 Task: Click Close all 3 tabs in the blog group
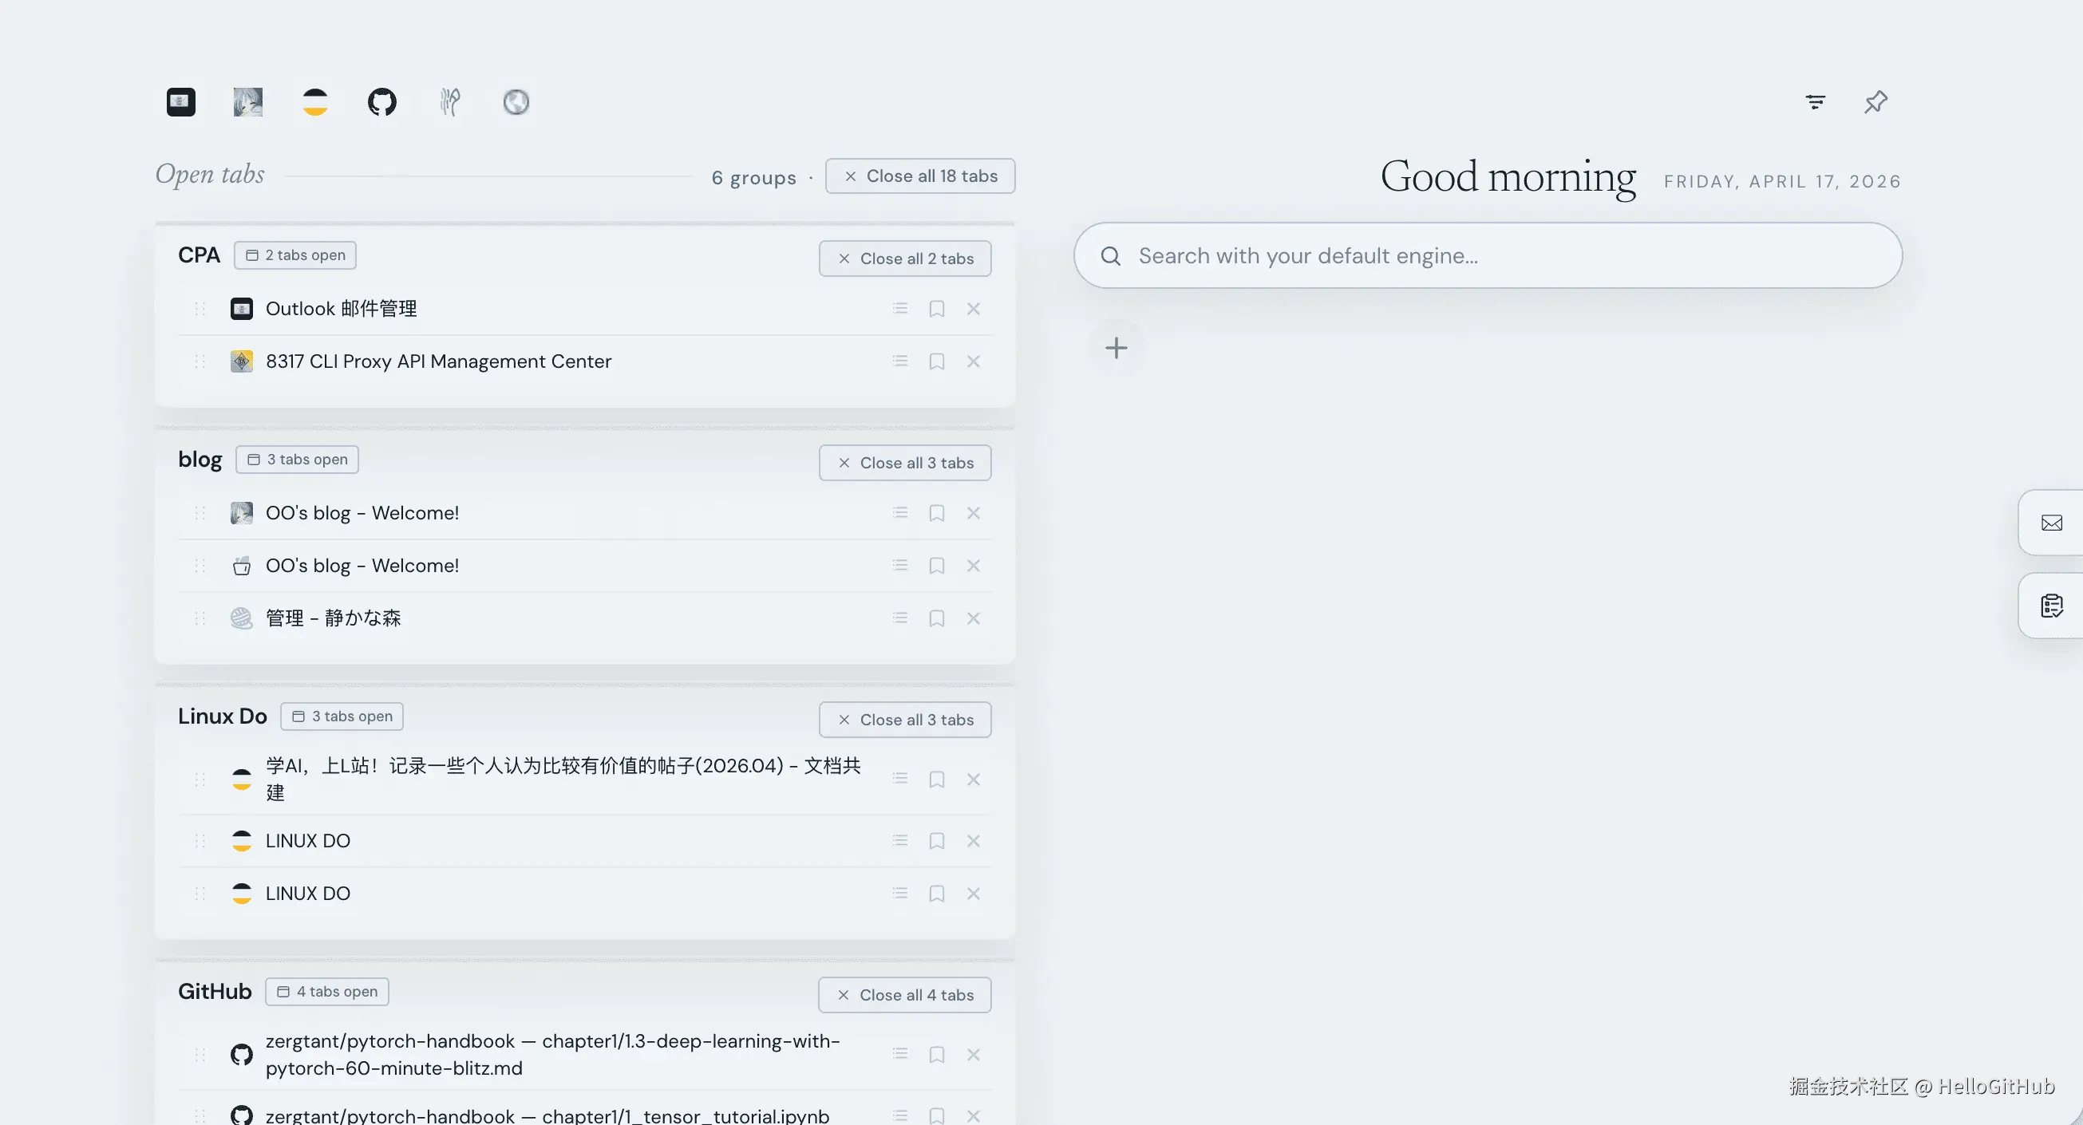pos(905,463)
